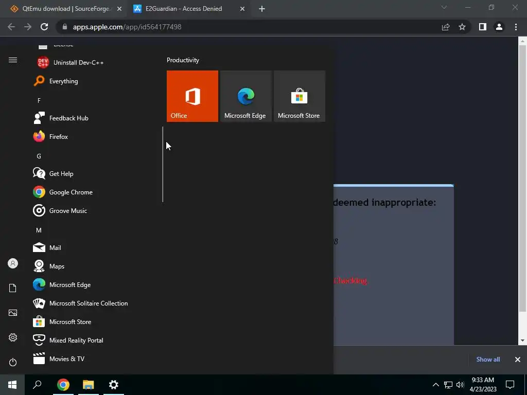Open the Action Center notifications
The height and width of the screenshot is (395, 527).
point(510,385)
